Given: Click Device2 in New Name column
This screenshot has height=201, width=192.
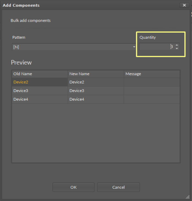Looking at the screenshot, I should [x=77, y=82].
